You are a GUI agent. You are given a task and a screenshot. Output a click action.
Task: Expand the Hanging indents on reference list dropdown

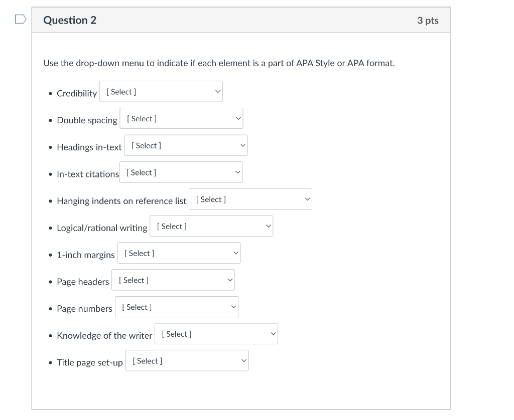[x=250, y=199]
